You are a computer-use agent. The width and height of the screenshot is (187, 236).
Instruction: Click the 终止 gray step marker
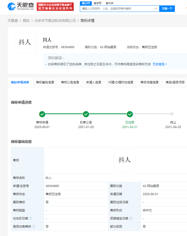pyautogui.click(x=172, y=114)
